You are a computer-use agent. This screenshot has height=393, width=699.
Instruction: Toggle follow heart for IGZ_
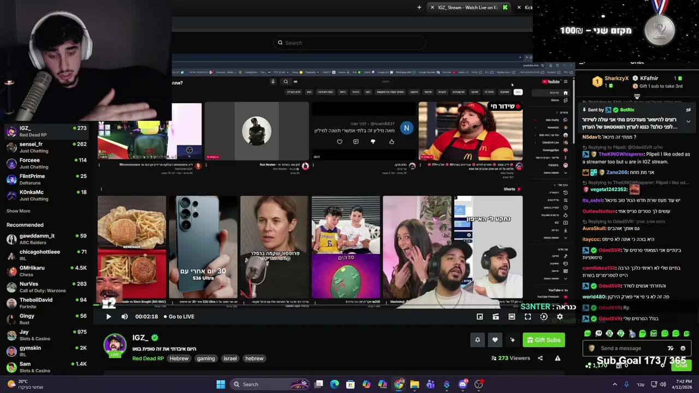[x=495, y=340]
